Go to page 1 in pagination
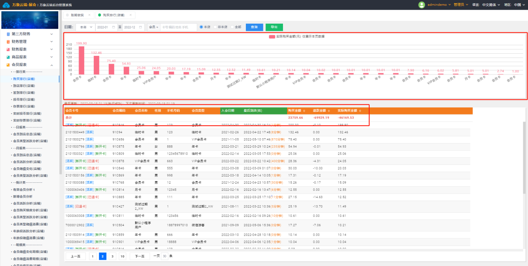The width and height of the screenshot is (528, 266). click(93, 256)
